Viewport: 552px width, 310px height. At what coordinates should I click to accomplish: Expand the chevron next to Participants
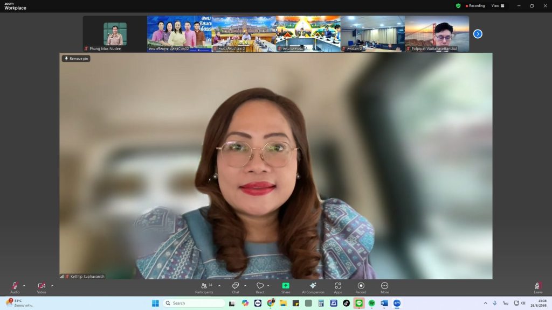click(x=219, y=286)
